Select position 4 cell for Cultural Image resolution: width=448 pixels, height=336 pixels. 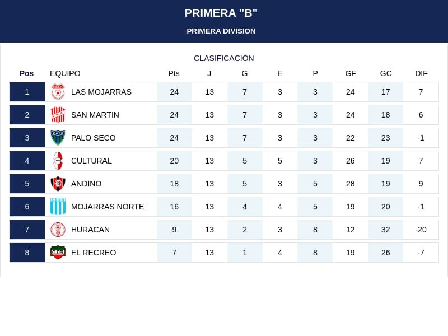coord(27,161)
